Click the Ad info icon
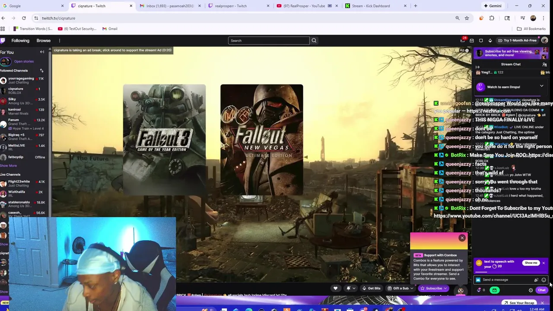The image size is (553, 311). click(x=467, y=50)
